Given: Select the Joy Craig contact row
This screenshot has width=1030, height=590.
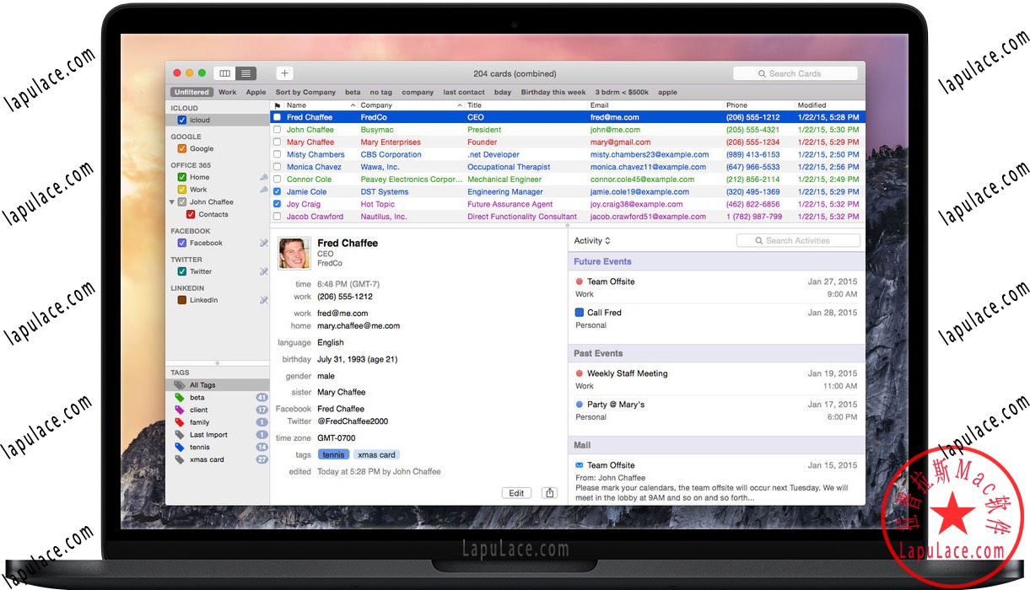Looking at the screenshot, I should pos(568,204).
